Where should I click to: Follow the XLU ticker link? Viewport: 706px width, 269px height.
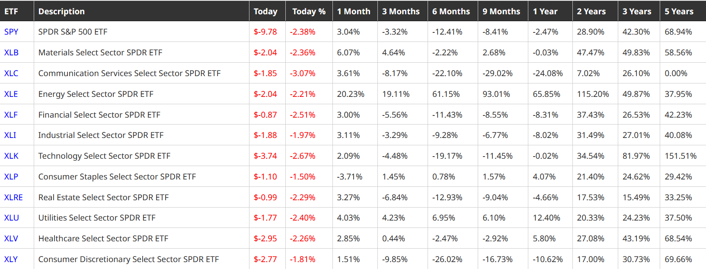coord(12,218)
